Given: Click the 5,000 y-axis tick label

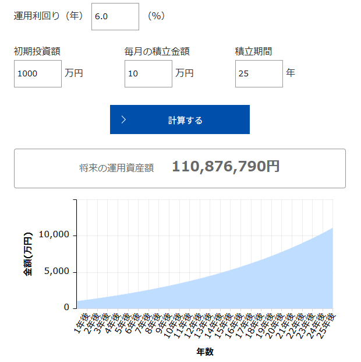Looking at the screenshot, I should 57,272.
